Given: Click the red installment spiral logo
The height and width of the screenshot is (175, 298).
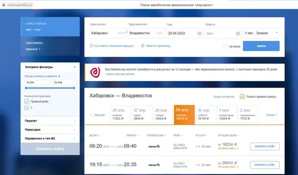Looking at the screenshot, I should (95, 72).
